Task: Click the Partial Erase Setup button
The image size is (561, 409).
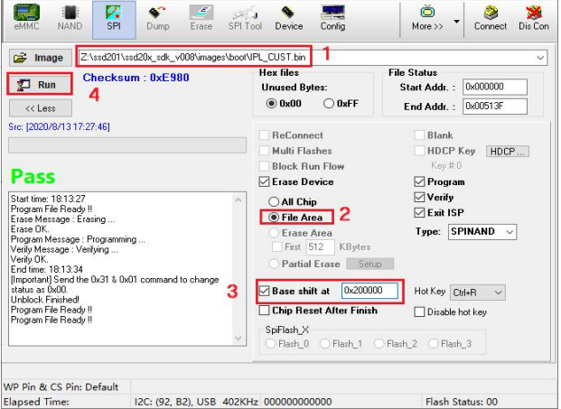Action: coord(370,264)
